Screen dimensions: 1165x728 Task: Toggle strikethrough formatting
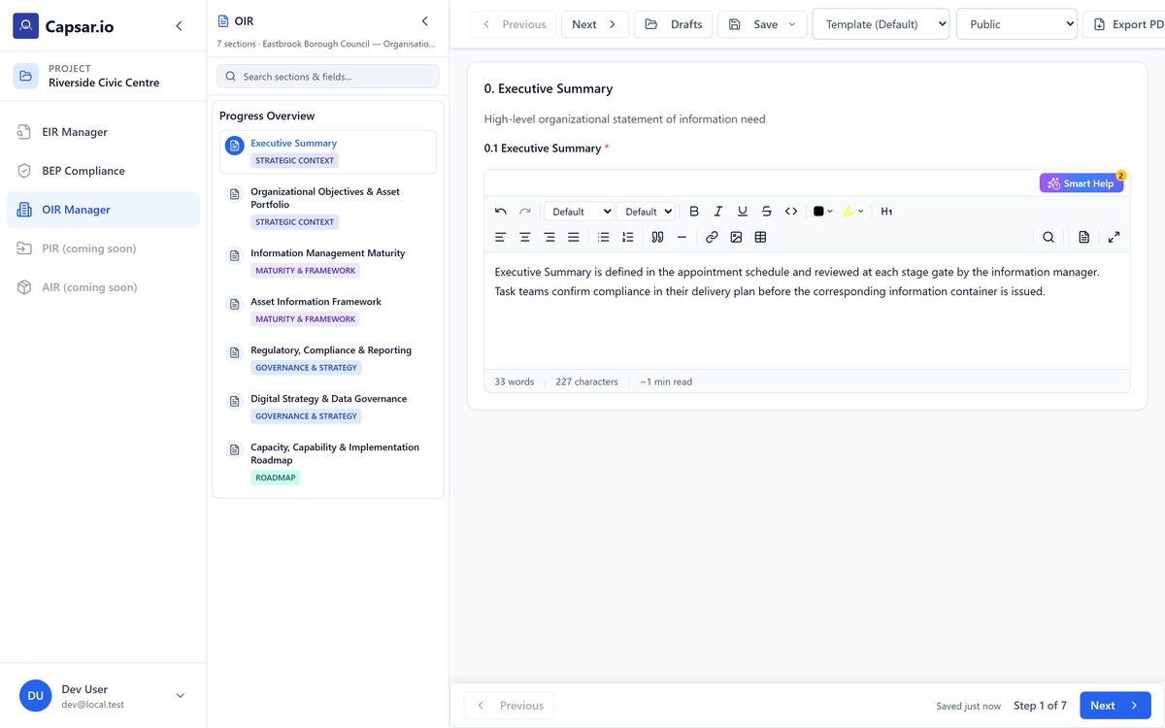[x=767, y=212]
